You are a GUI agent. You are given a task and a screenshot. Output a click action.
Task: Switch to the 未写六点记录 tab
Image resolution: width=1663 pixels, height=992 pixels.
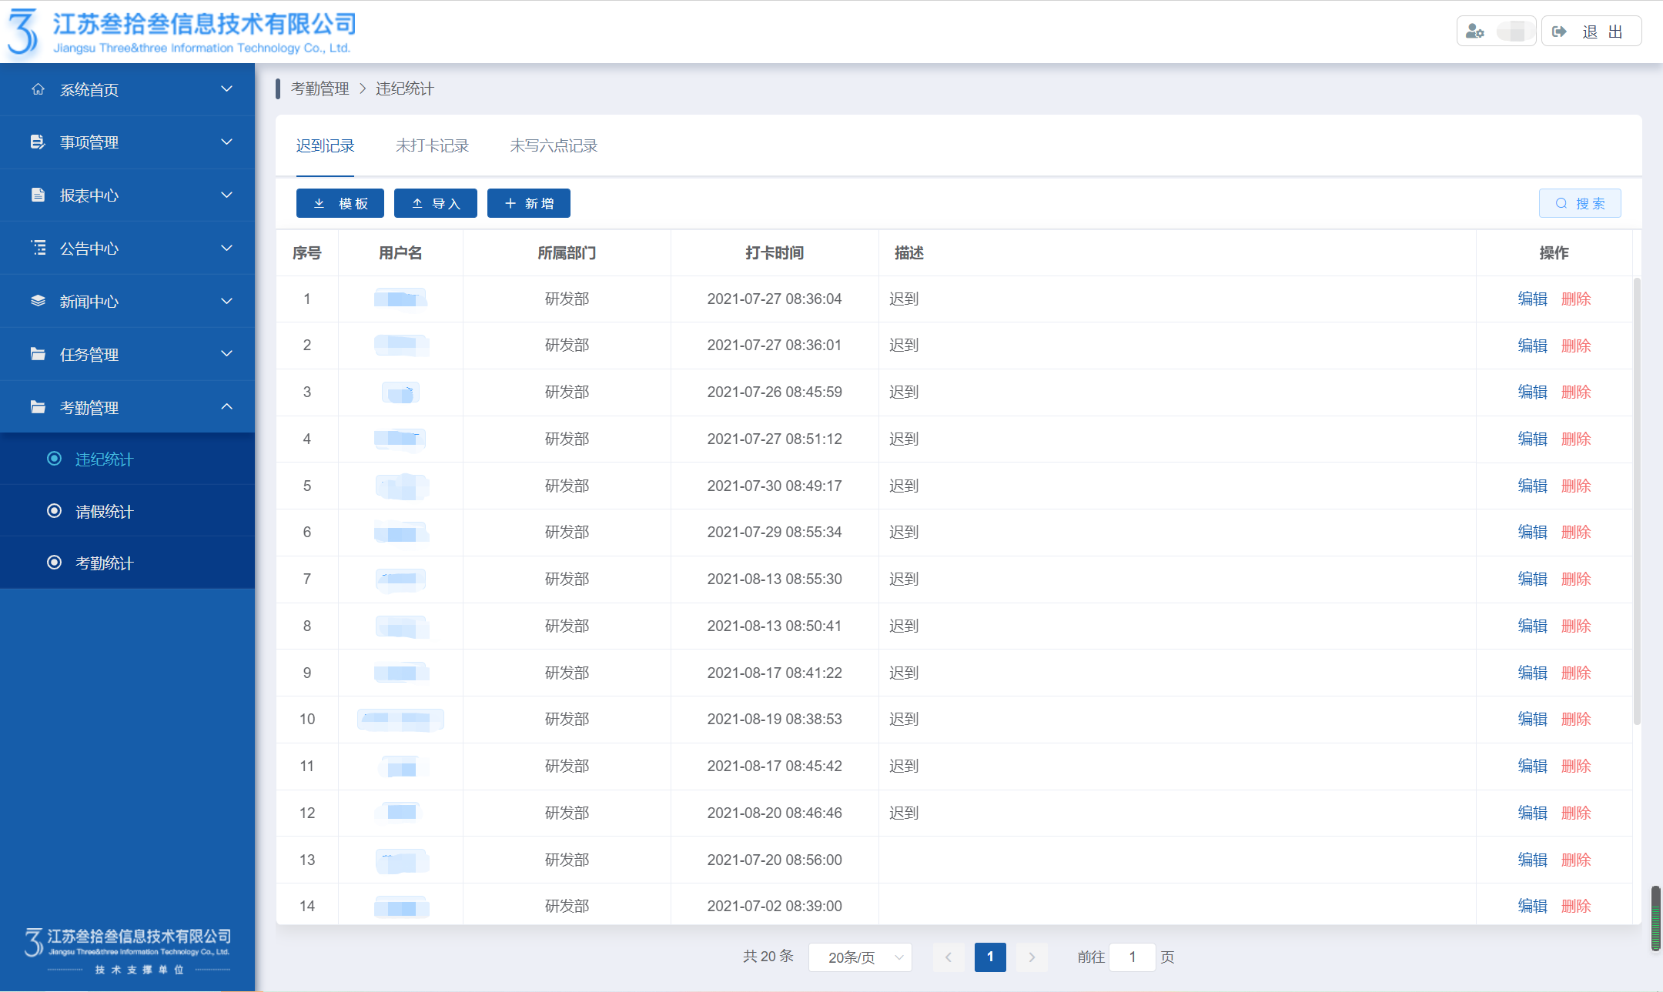(553, 145)
